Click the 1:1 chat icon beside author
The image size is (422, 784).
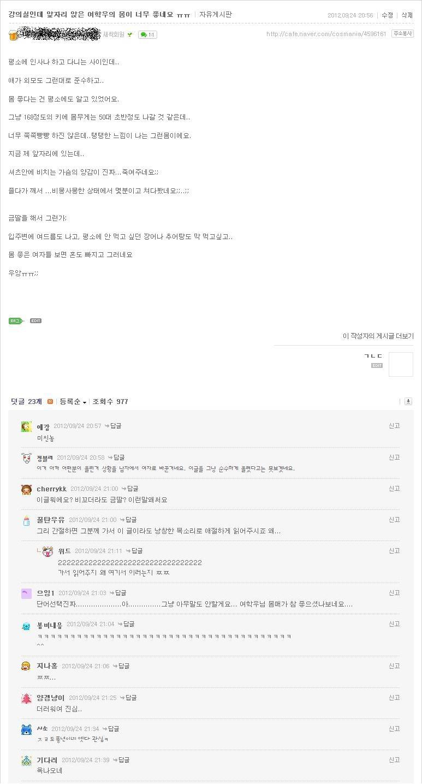[147, 34]
